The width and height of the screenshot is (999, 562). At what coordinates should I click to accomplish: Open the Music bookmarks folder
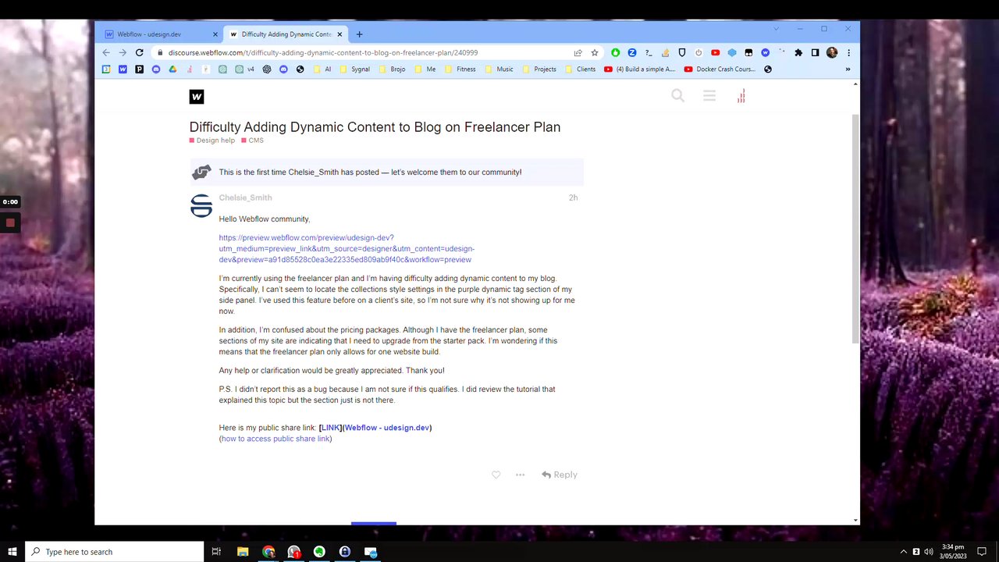click(x=499, y=69)
